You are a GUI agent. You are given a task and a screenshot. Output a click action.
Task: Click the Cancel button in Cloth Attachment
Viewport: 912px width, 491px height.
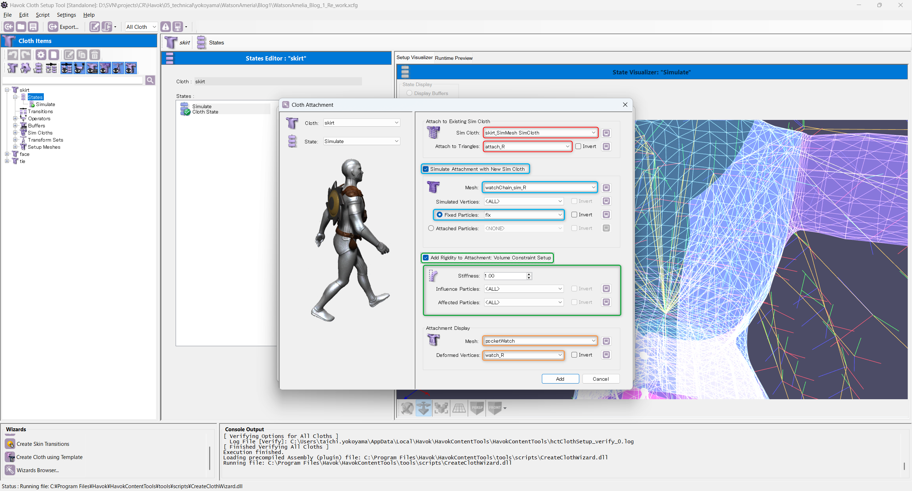601,379
